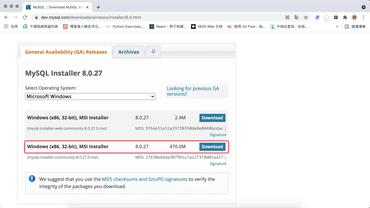Reload the page with the refresh icon
This screenshot has height=208, width=370.
click(x=25, y=17)
